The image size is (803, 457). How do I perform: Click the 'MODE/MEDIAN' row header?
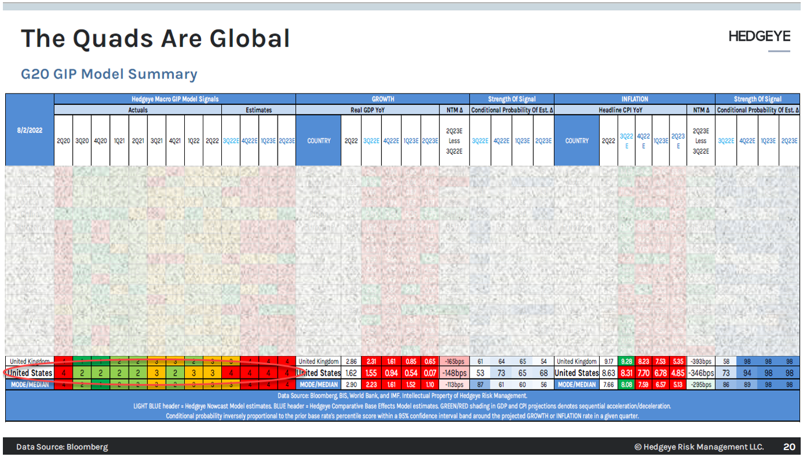[29, 384]
